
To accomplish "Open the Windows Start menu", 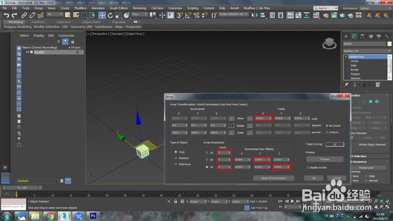I will 7,216.
